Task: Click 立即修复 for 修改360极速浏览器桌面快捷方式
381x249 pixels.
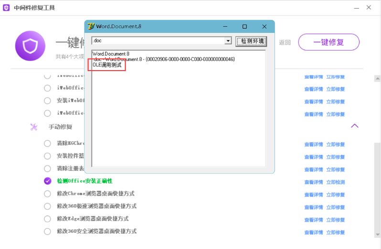Action: pyautogui.click(x=335, y=207)
